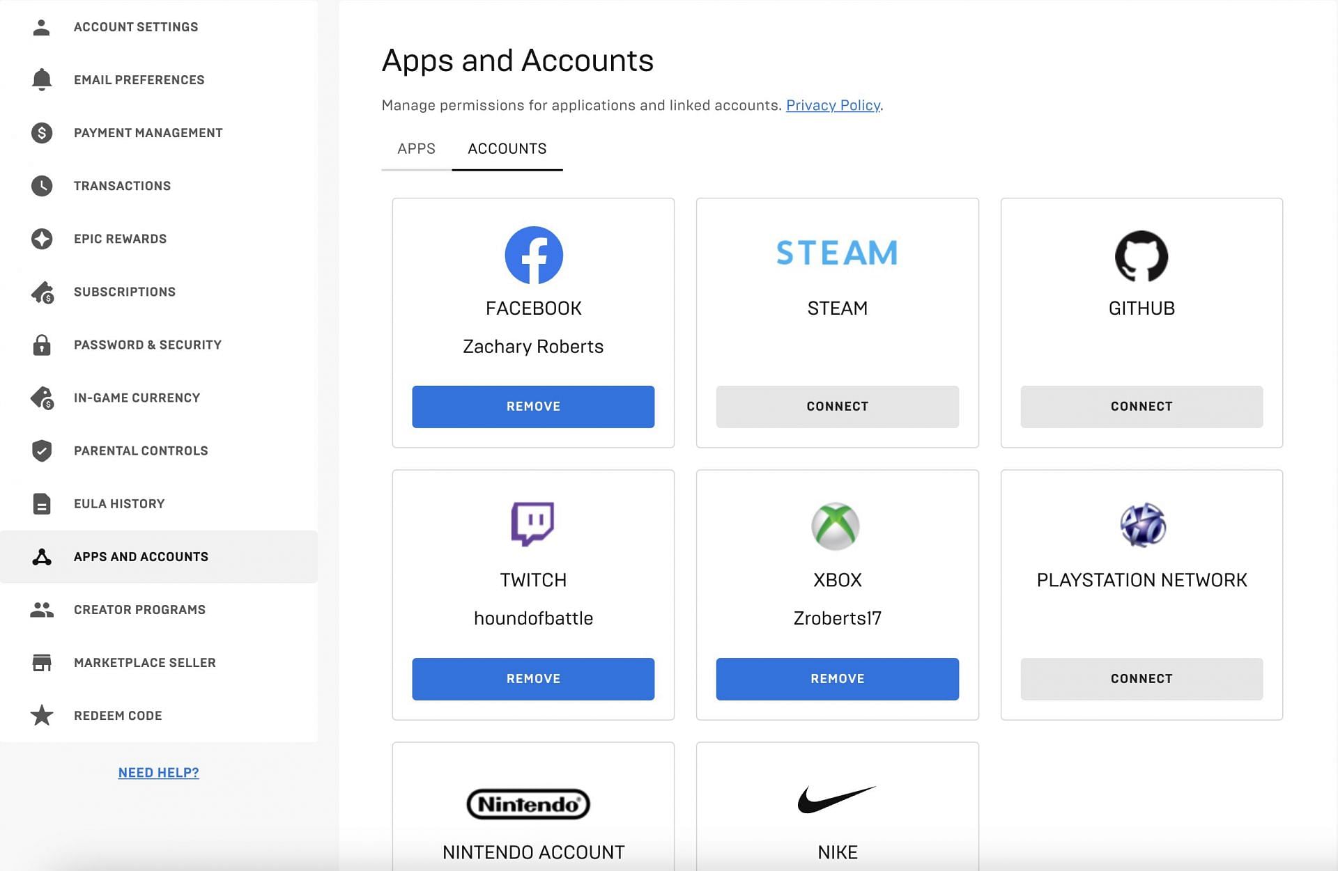This screenshot has height=871, width=1338.
Task: Click the Twitch icon
Action: point(532,524)
